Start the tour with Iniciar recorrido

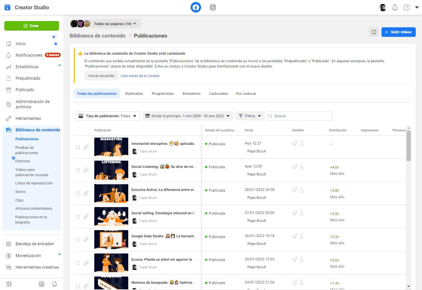point(101,75)
